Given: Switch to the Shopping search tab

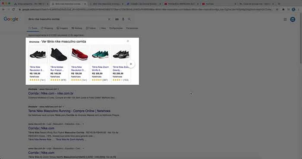Looking at the screenshot, I should (x=47, y=28).
